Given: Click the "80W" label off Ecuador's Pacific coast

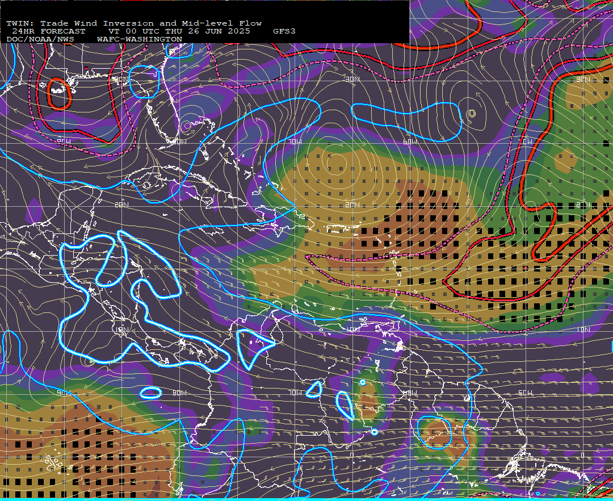Looking at the screenshot, I should click(180, 393).
